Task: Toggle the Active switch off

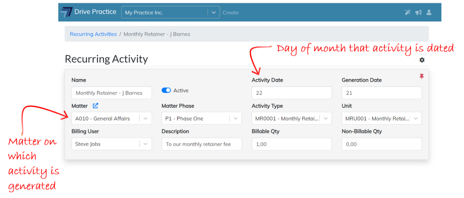Action: coord(166,90)
